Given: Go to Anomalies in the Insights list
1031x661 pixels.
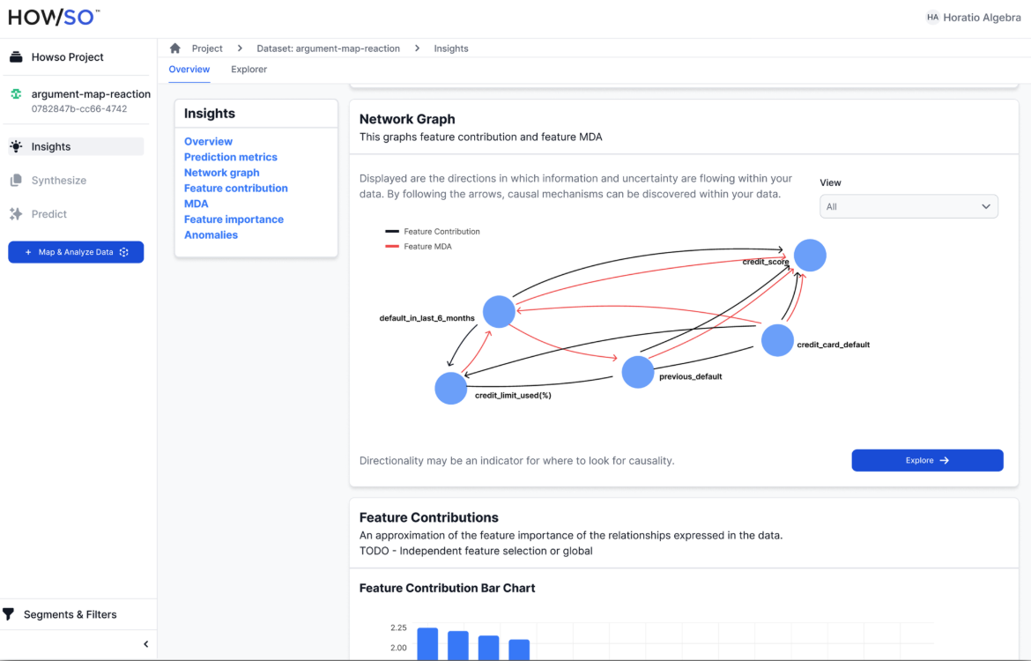Looking at the screenshot, I should [x=211, y=234].
